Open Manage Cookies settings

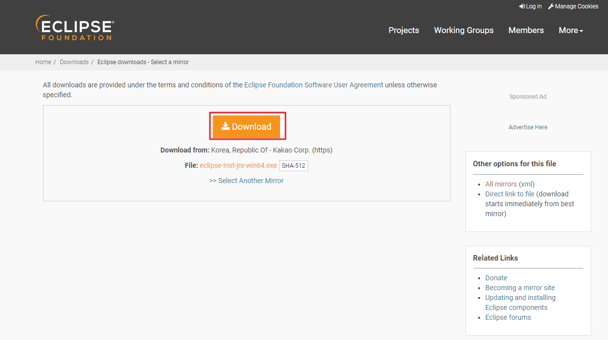coord(573,6)
